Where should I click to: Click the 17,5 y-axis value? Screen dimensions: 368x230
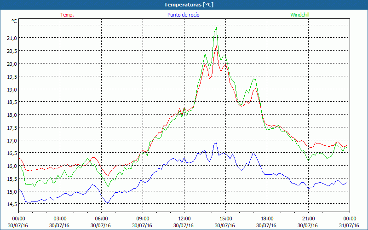(x=12, y=128)
